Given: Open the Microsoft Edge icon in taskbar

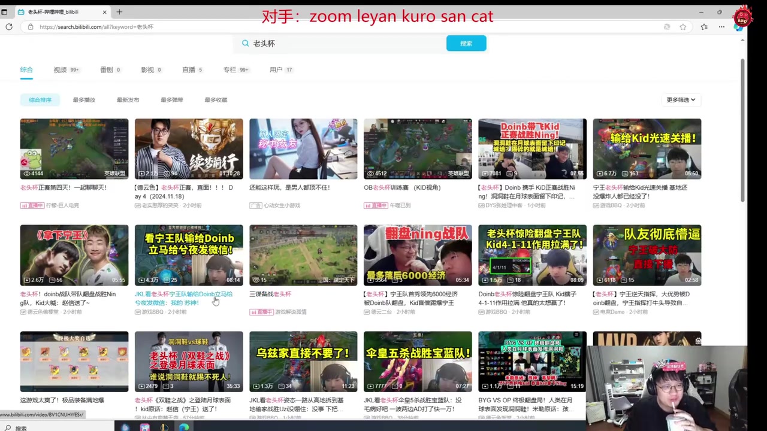Looking at the screenshot, I should click(184, 427).
